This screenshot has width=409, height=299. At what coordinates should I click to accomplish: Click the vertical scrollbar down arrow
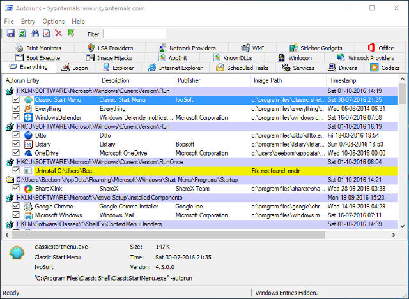(403, 226)
